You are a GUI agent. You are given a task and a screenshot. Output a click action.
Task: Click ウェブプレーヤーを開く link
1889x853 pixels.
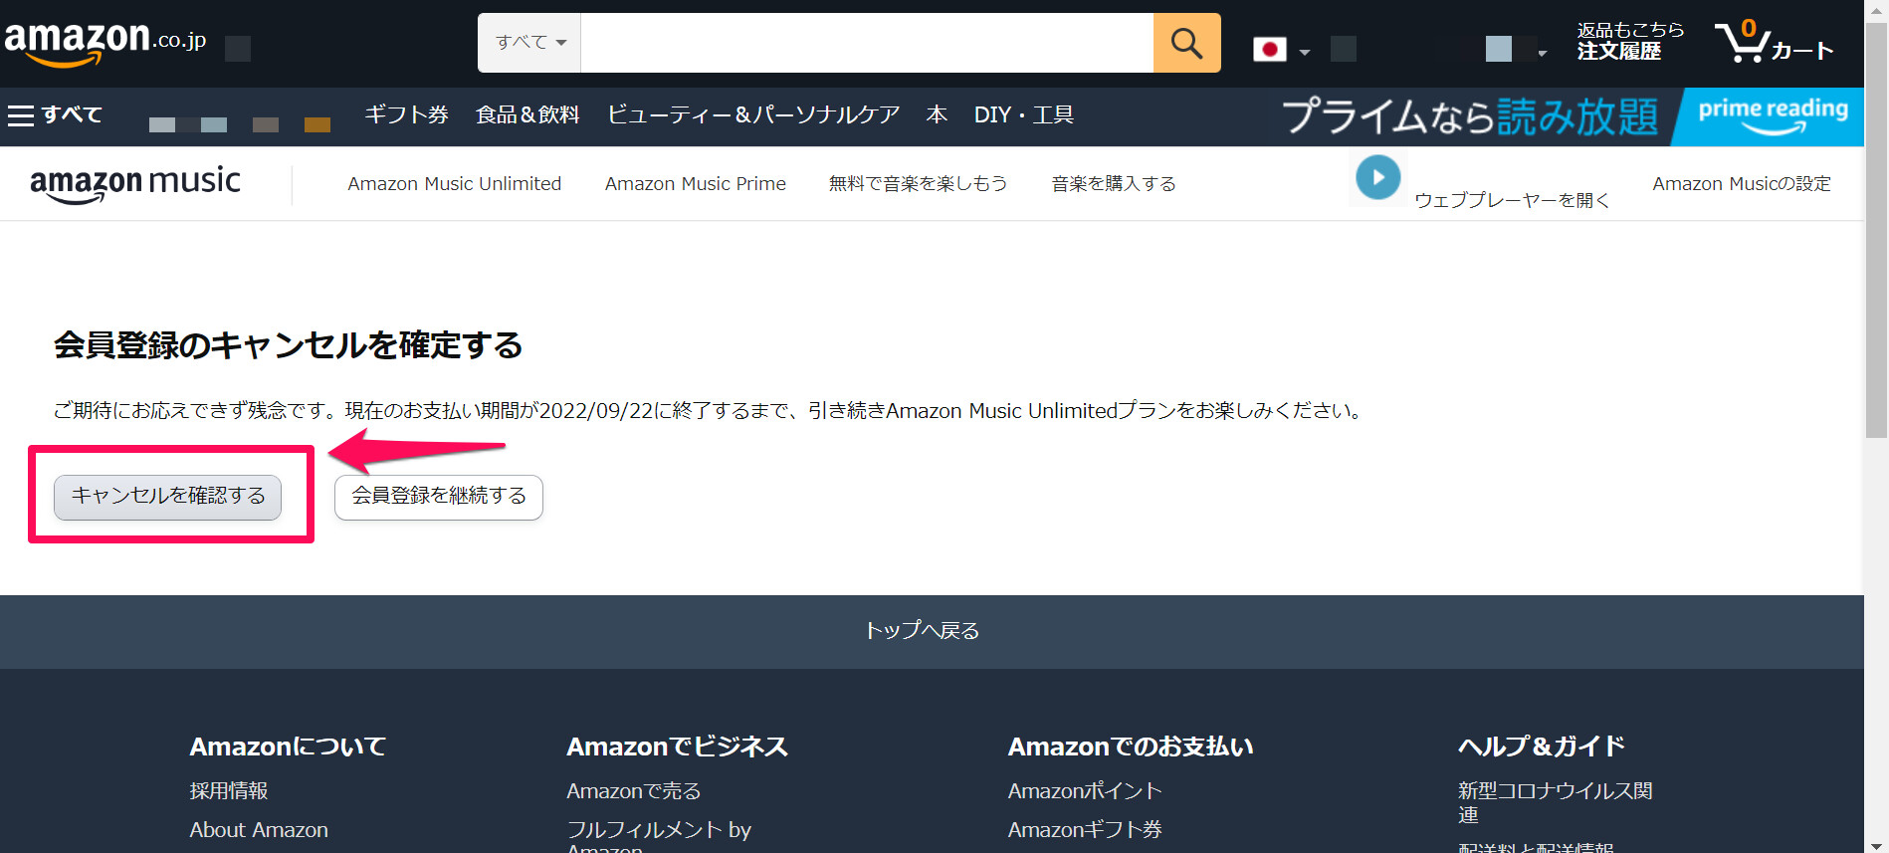point(1512,200)
